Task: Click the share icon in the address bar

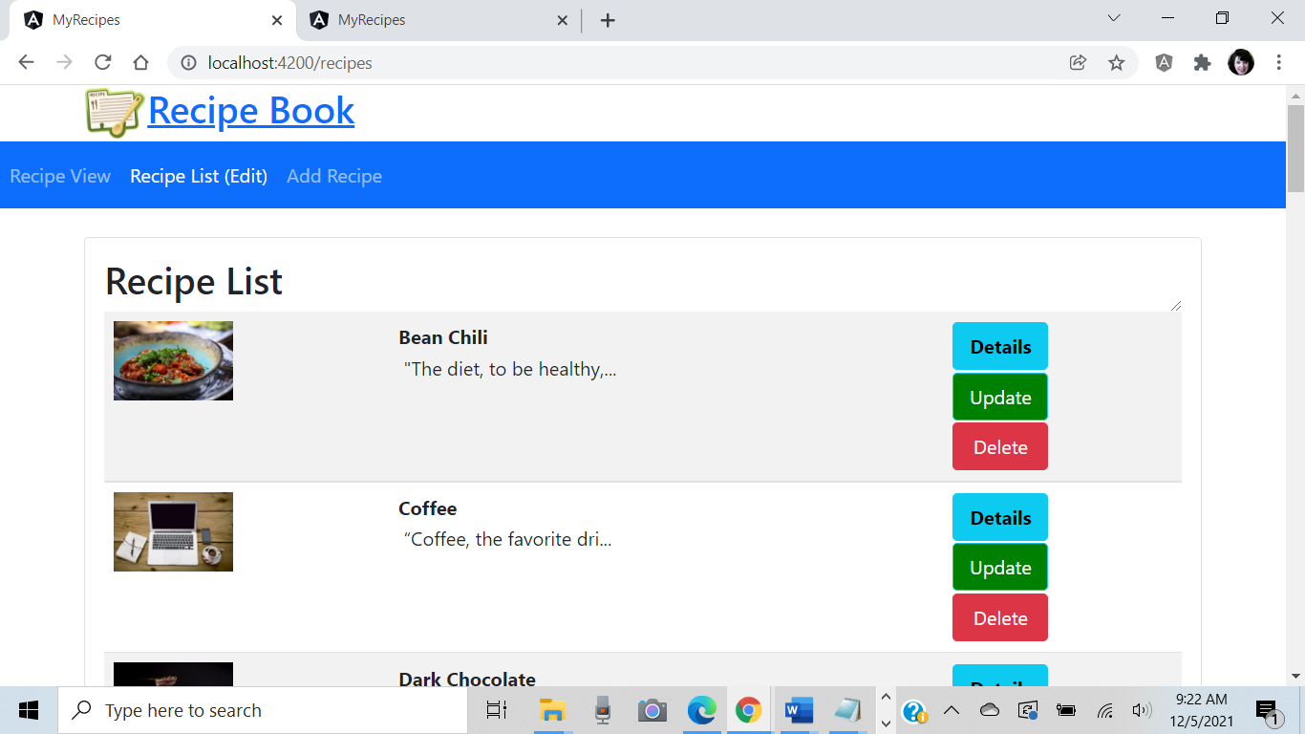Action: 1078,62
